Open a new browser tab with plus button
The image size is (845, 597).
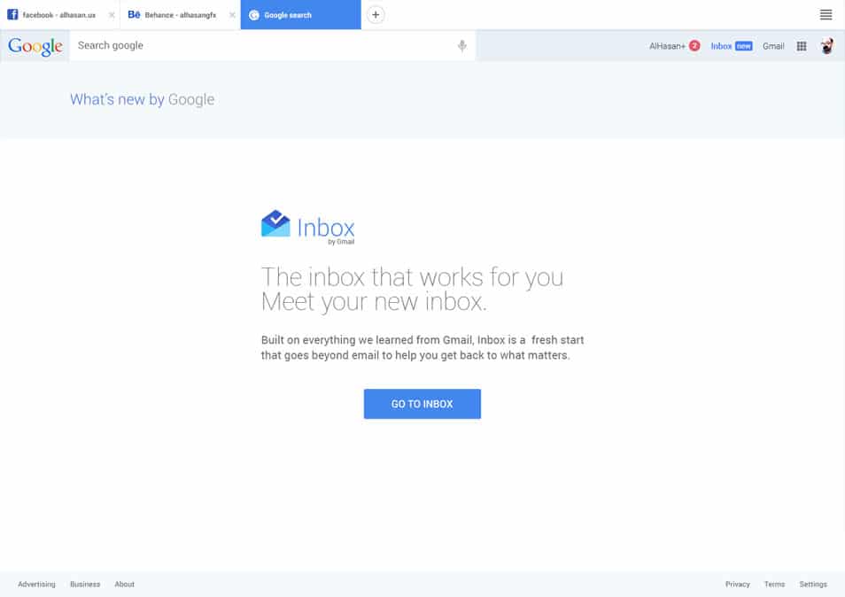375,14
